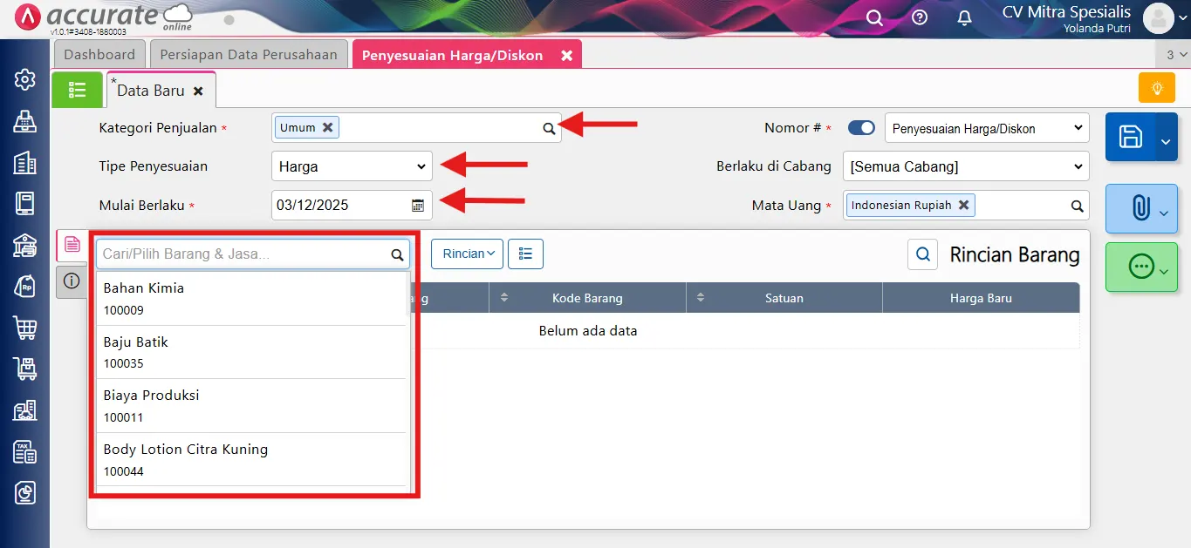The image size is (1191, 548).
Task: Open the green list view button
Action: tap(77, 90)
